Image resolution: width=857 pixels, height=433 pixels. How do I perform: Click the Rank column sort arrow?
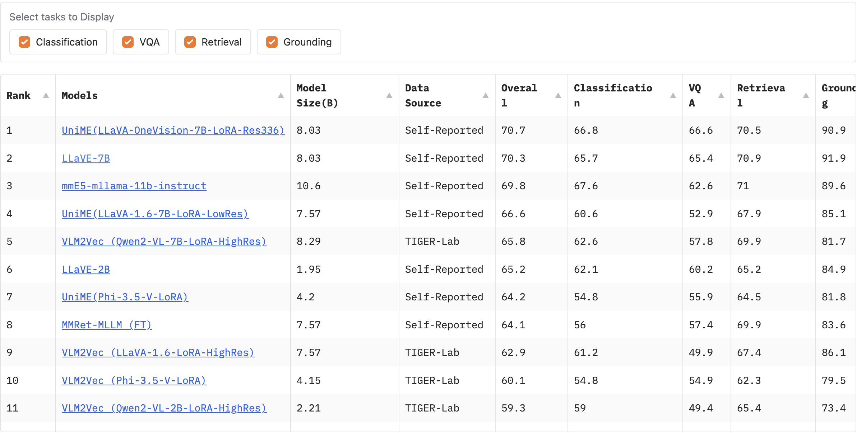46,95
